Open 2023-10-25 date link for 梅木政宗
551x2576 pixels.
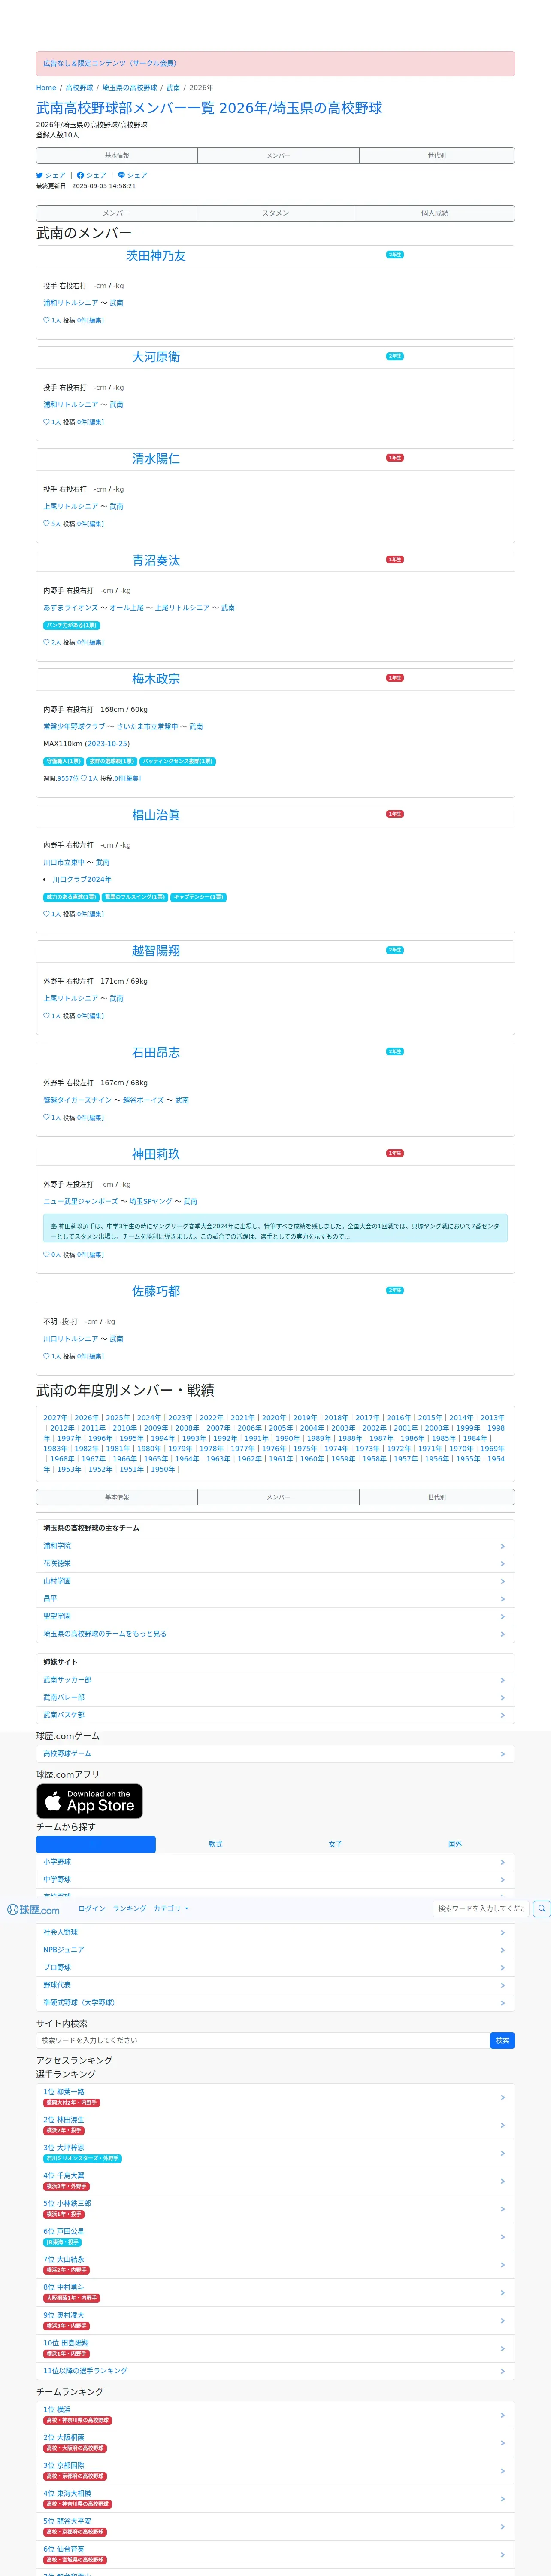point(107,744)
